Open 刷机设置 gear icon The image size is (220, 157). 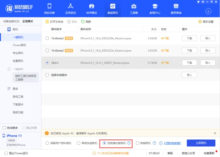click(200, 22)
